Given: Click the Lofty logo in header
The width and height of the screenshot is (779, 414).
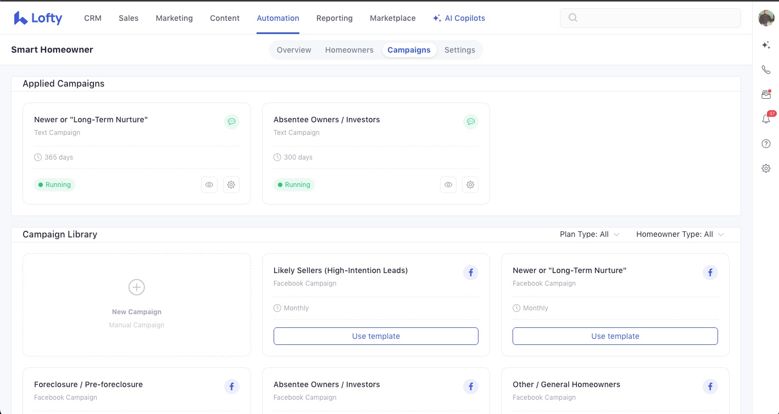Looking at the screenshot, I should (38, 18).
